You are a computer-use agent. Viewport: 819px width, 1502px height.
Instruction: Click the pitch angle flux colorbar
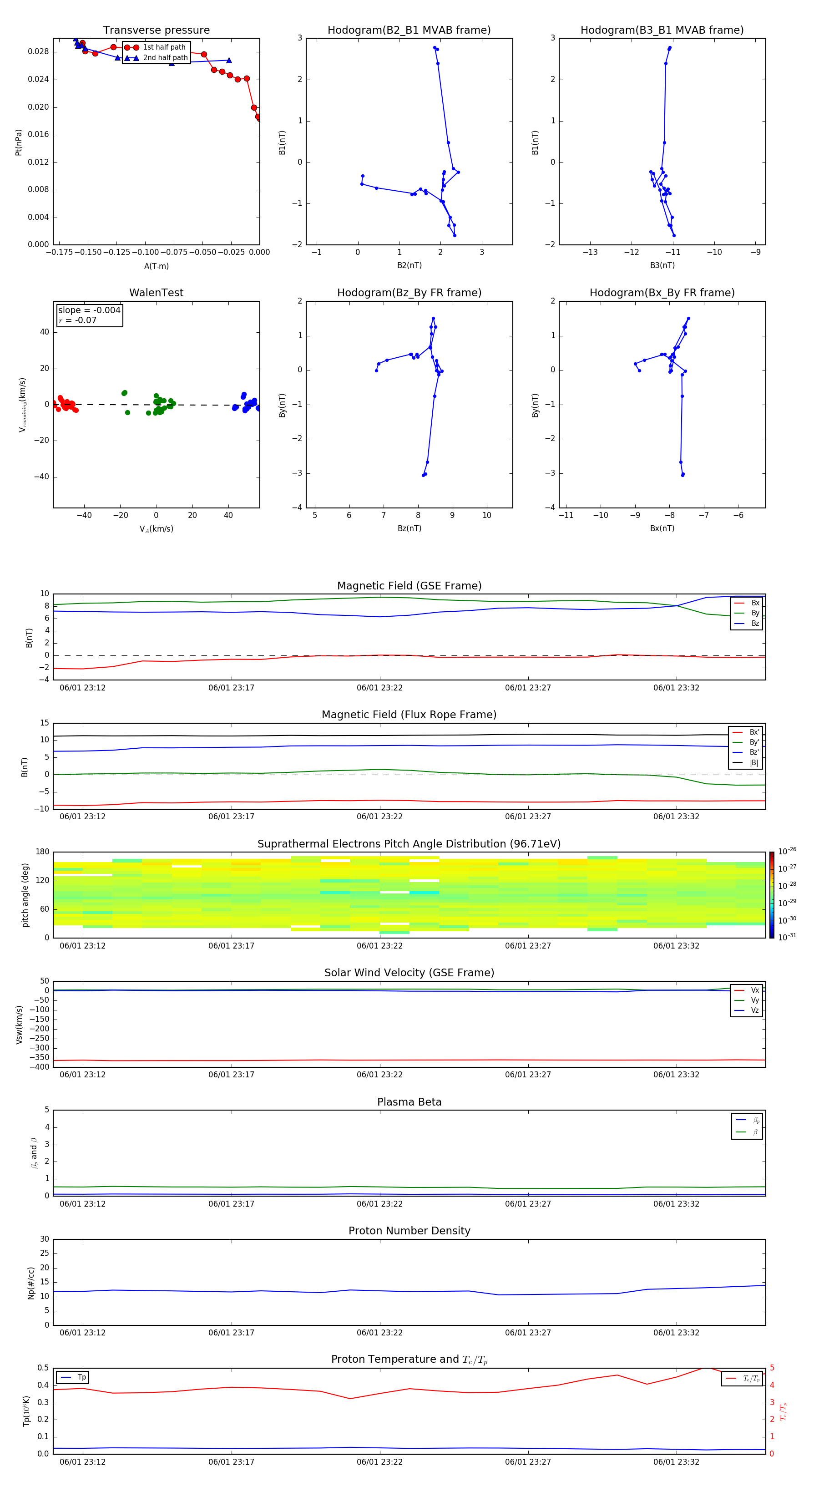[772, 895]
